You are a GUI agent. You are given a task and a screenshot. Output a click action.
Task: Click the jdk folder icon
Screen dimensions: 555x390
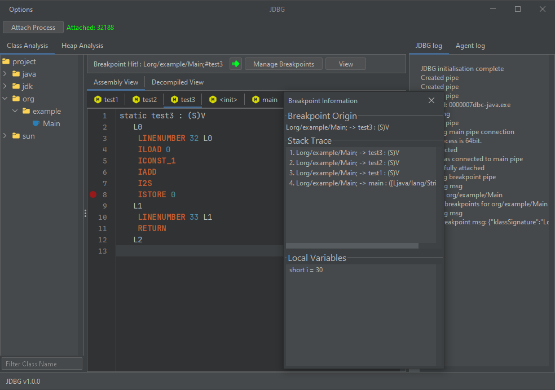16,86
